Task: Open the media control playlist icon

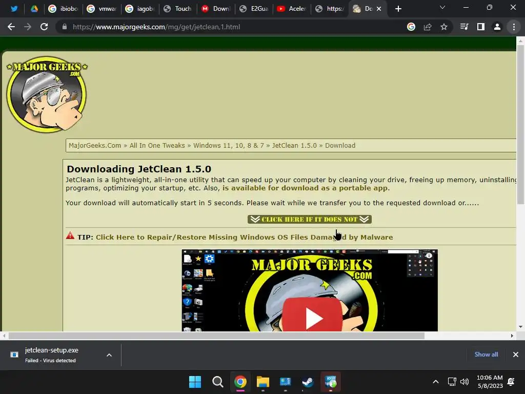Action: pos(465,27)
